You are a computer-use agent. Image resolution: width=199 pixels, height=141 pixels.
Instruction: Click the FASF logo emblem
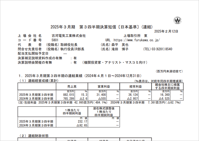tap(177, 20)
